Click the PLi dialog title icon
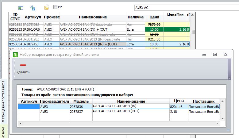 [15, 55]
